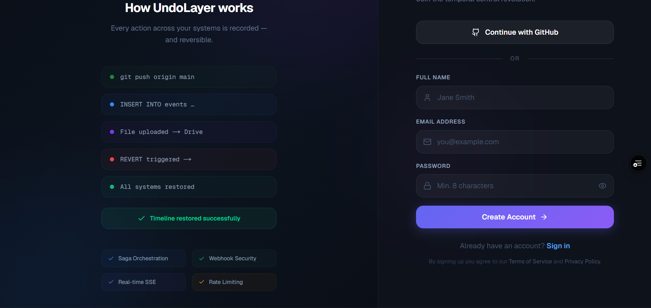Click the red dot beside REVERT triggered
651x308 pixels.
click(x=112, y=159)
